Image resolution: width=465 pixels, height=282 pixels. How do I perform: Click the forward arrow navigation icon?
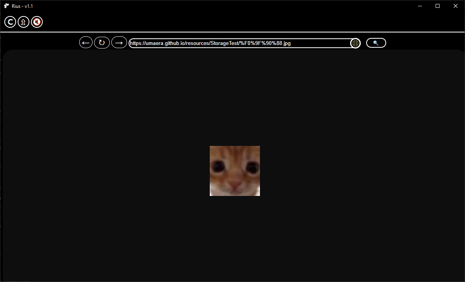[x=119, y=42]
